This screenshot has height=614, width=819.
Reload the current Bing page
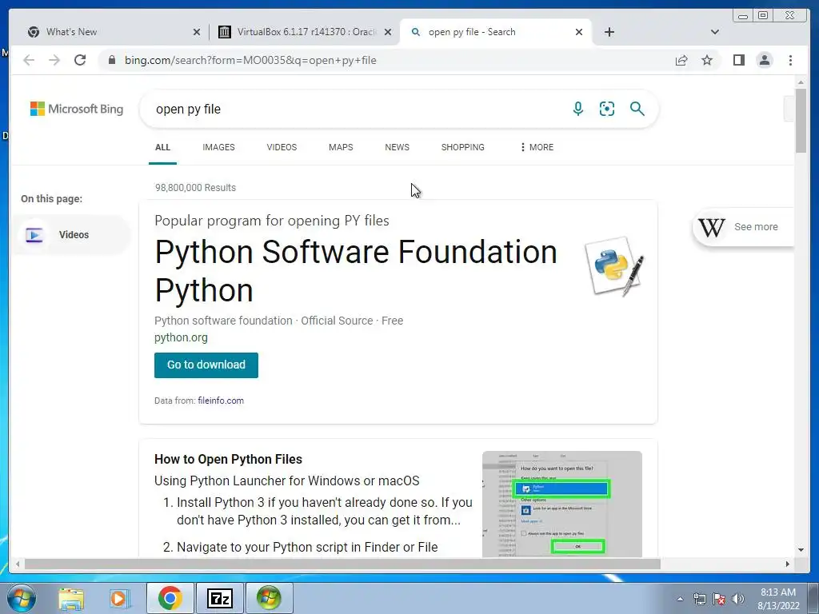[x=80, y=60]
